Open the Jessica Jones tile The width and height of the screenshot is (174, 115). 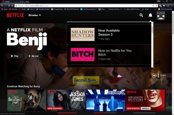tap(66, 100)
